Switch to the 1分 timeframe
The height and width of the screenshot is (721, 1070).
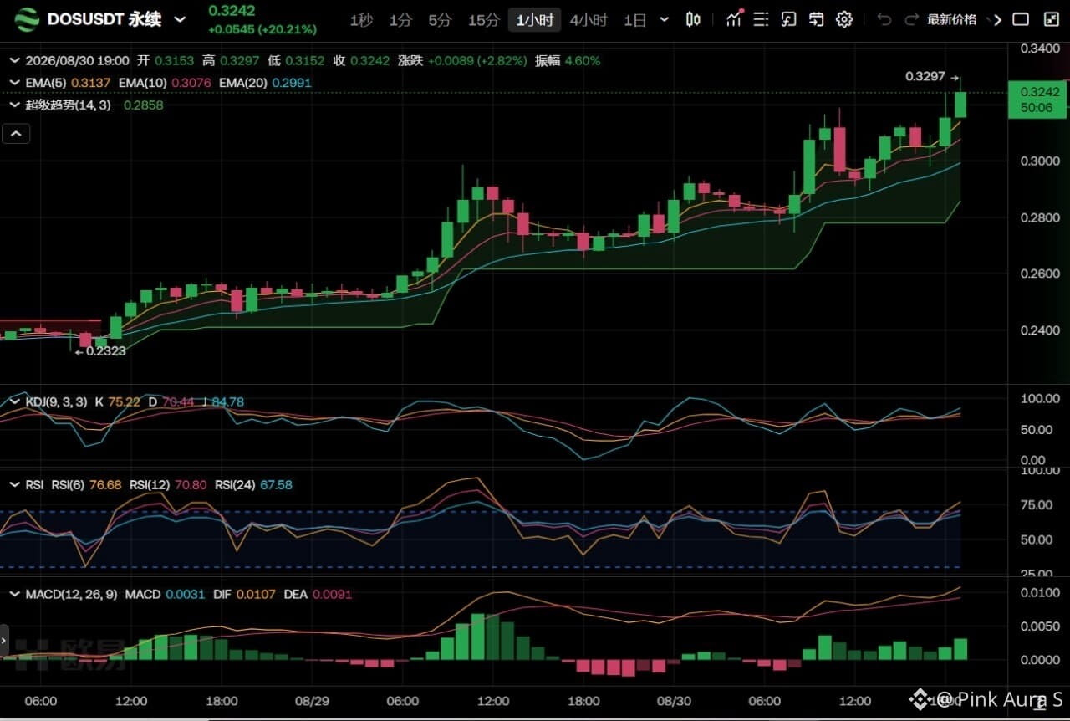(400, 20)
